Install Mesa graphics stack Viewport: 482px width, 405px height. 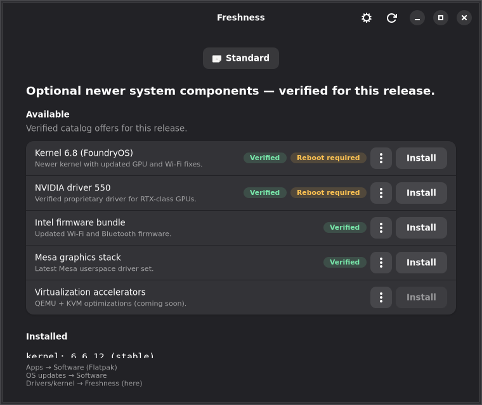[421, 263]
